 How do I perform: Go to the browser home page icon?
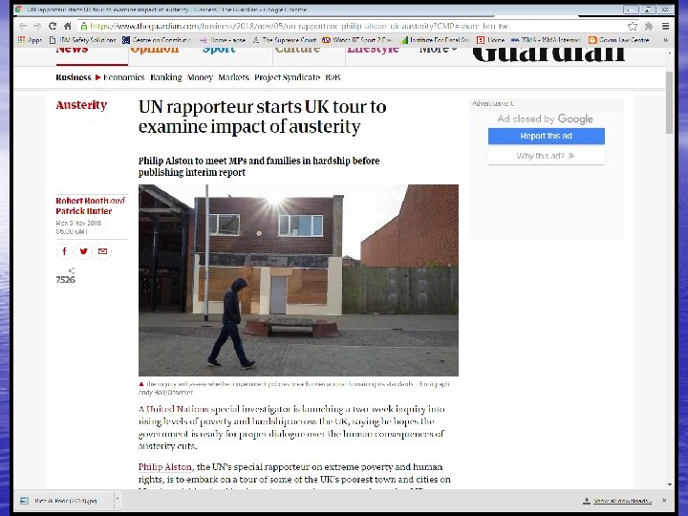tap(68, 26)
